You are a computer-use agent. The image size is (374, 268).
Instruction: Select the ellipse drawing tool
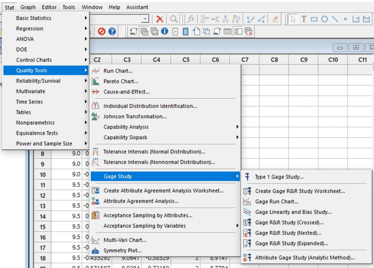324,19
